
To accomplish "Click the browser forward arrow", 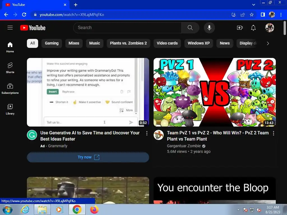I will [x=15, y=15].
